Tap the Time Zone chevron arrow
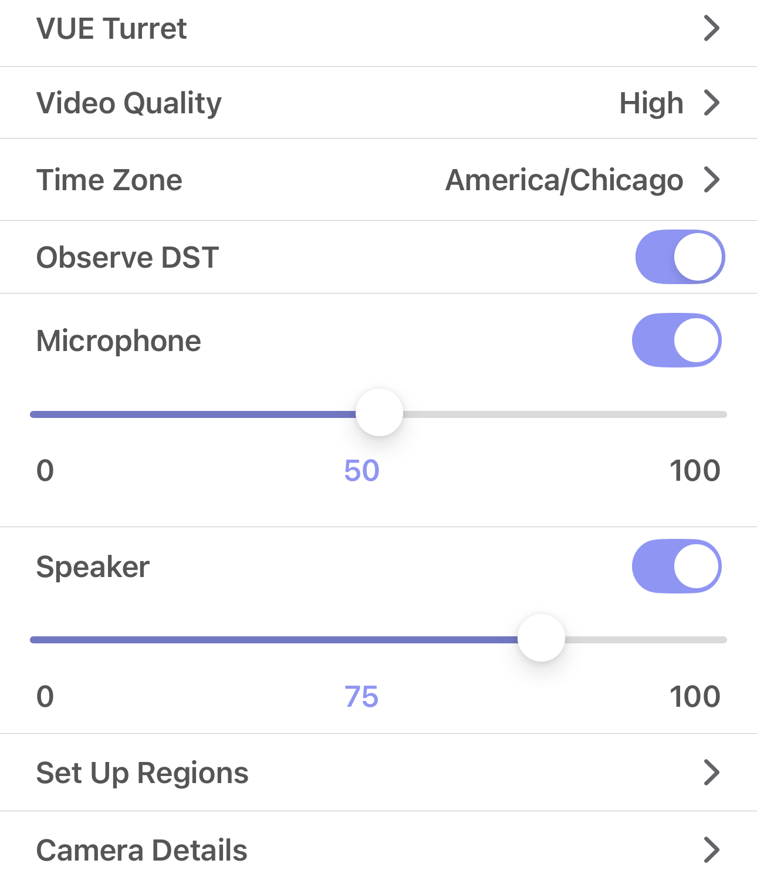Screen dimensions: 757x877 [x=711, y=180]
